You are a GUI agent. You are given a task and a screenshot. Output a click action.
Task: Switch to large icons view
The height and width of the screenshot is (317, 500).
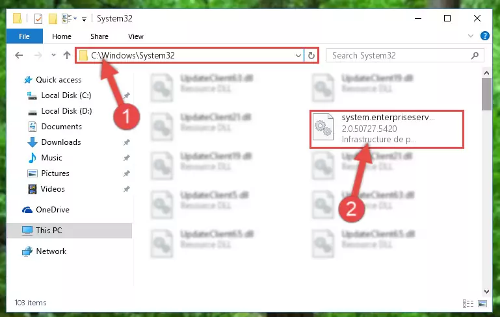tap(482, 303)
